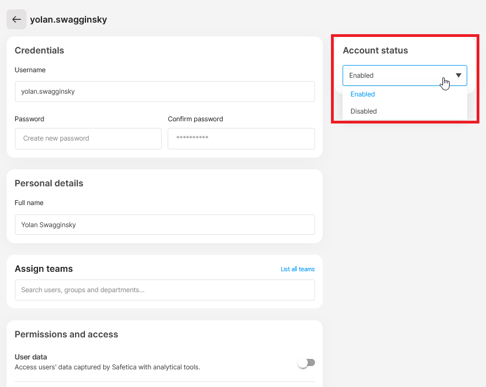Toggle the User data permission switch
486x387 pixels.
point(307,363)
